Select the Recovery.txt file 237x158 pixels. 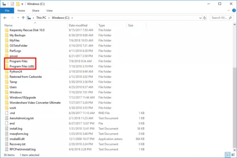coord(18,144)
